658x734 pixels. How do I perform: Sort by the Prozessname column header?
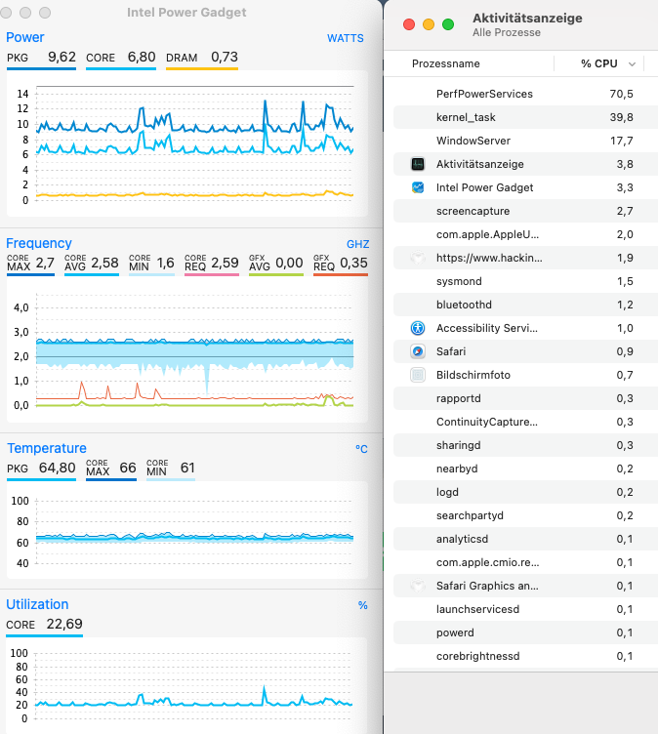tap(445, 63)
